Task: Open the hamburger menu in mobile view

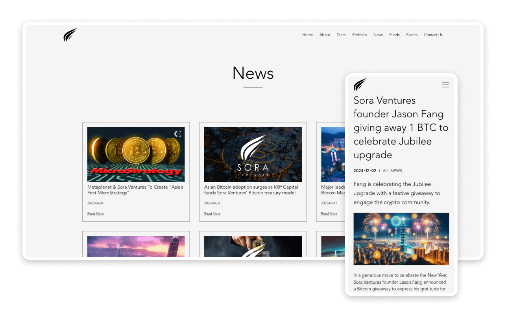Action: [x=445, y=85]
